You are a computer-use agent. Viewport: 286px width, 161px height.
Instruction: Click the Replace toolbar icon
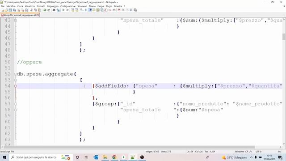coord(58,10)
